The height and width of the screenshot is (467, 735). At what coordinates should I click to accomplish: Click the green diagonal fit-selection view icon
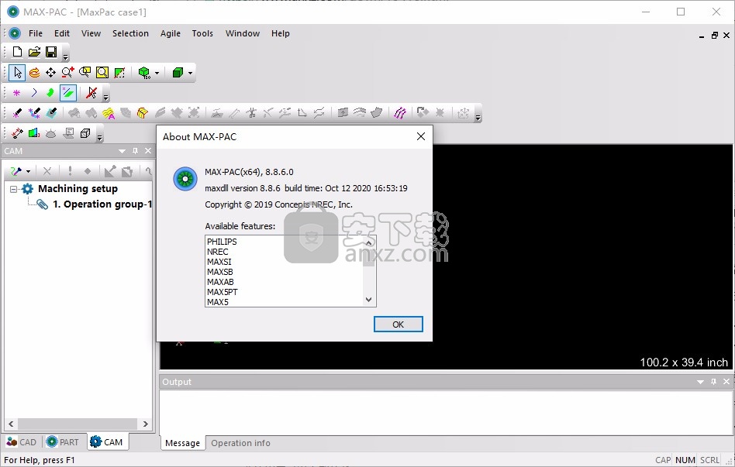point(119,73)
